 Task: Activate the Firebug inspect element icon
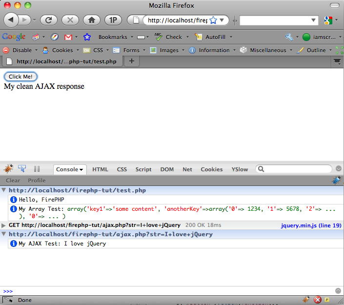[x=22, y=168]
